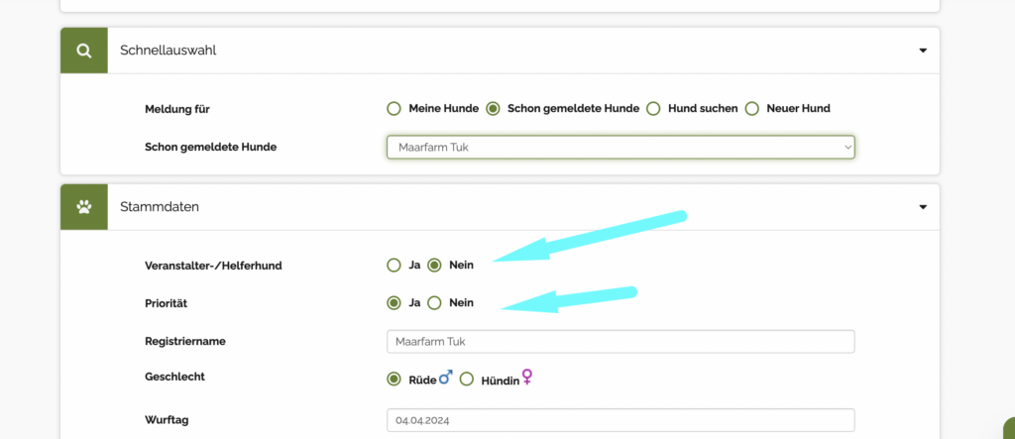Open the Schon gemeldete Hunde dropdown
This screenshot has width=1015, height=439.
coord(620,147)
